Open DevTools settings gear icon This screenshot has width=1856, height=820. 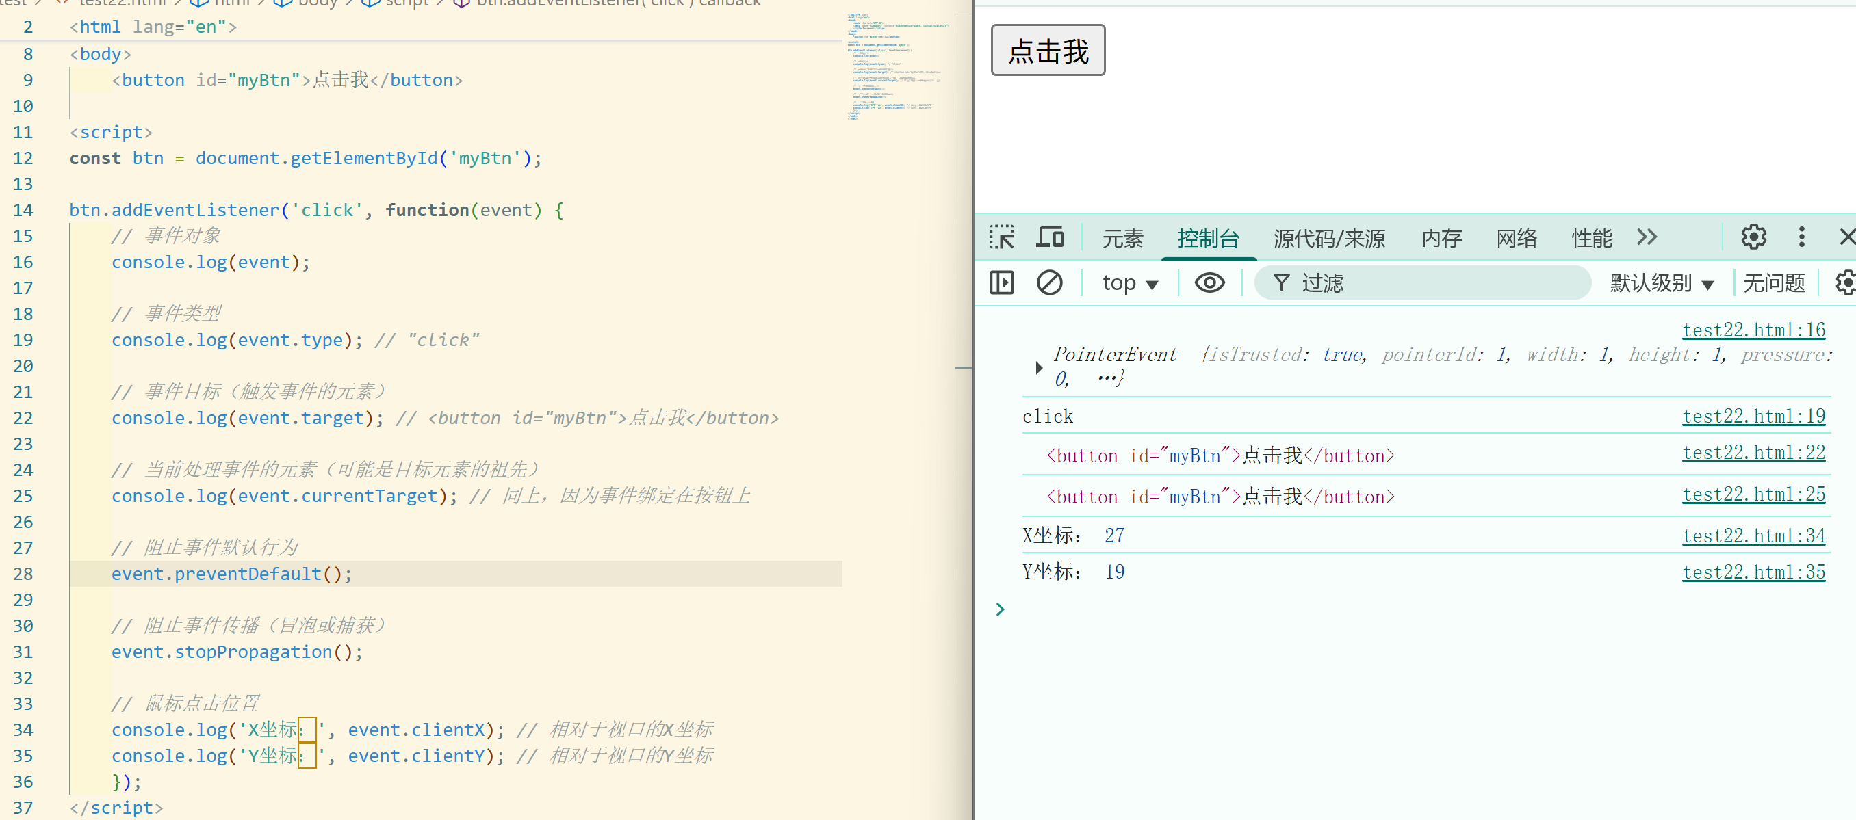coord(1754,237)
